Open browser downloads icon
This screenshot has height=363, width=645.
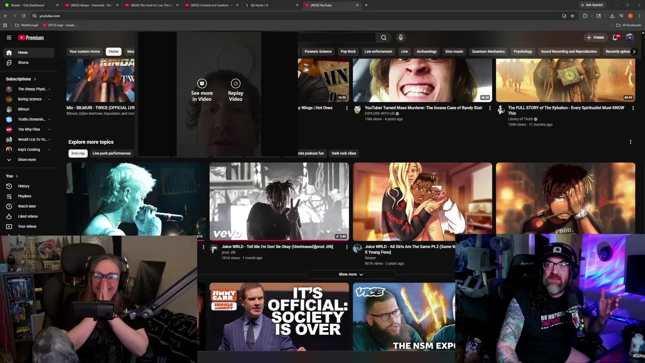pyautogui.click(x=612, y=16)
